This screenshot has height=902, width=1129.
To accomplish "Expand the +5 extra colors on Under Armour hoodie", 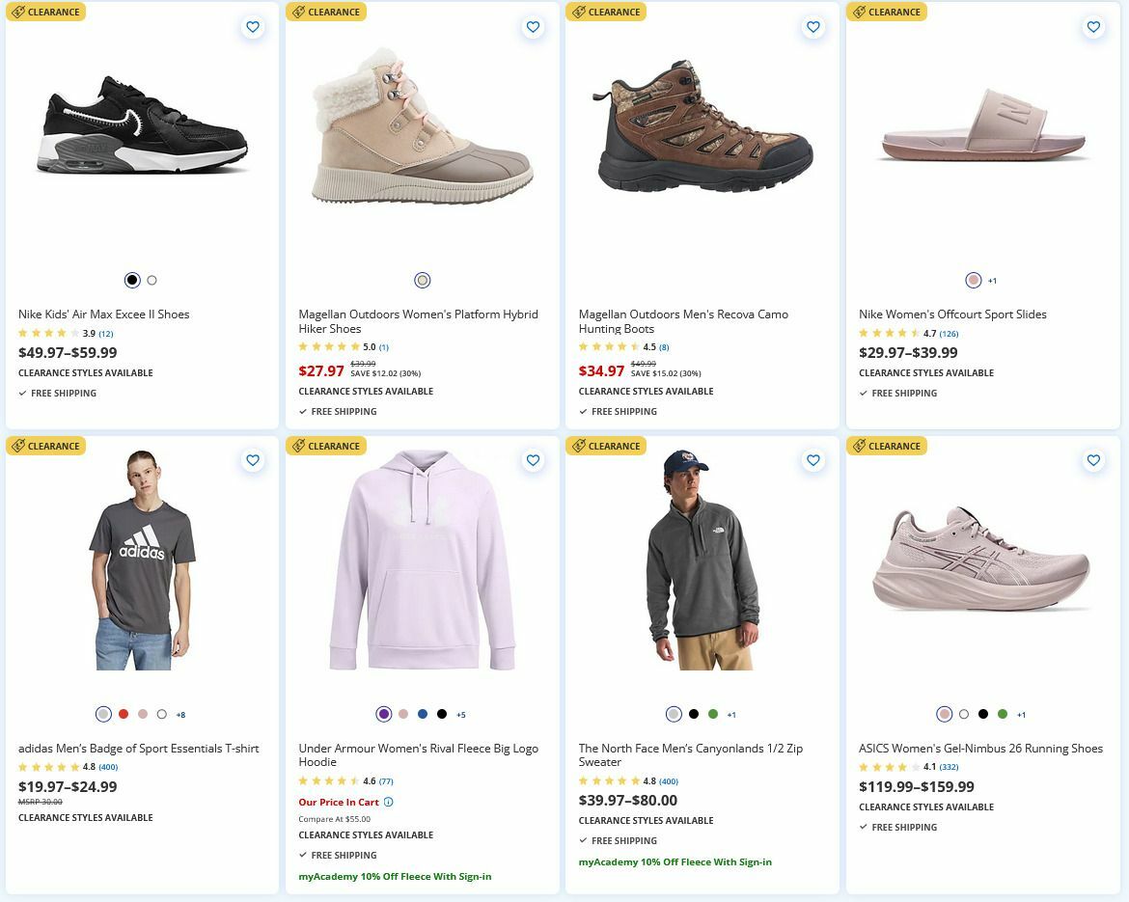I will click(x=460, y=714).
